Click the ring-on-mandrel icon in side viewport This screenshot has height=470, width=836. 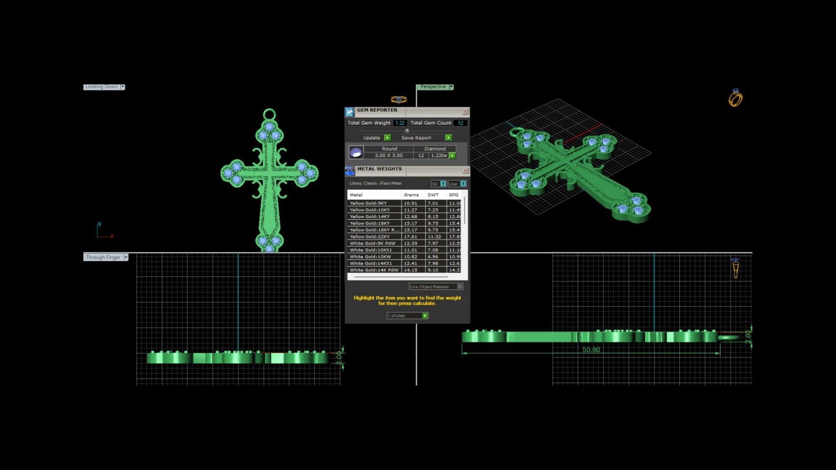(735, 268)
